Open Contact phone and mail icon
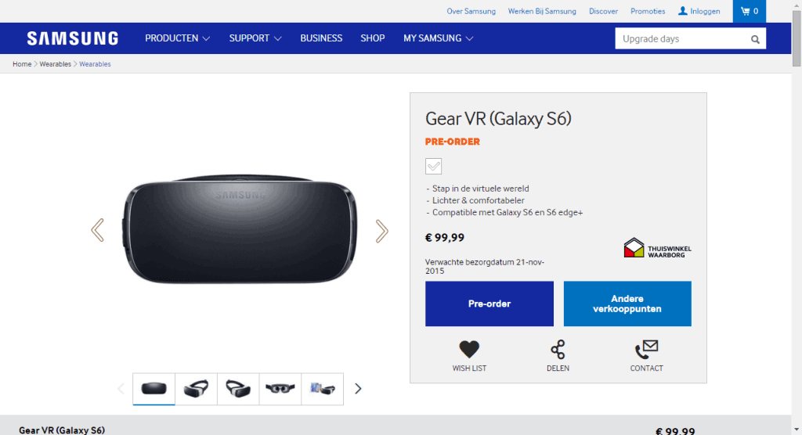Screen dimensions: 802x435 [646, 350]
